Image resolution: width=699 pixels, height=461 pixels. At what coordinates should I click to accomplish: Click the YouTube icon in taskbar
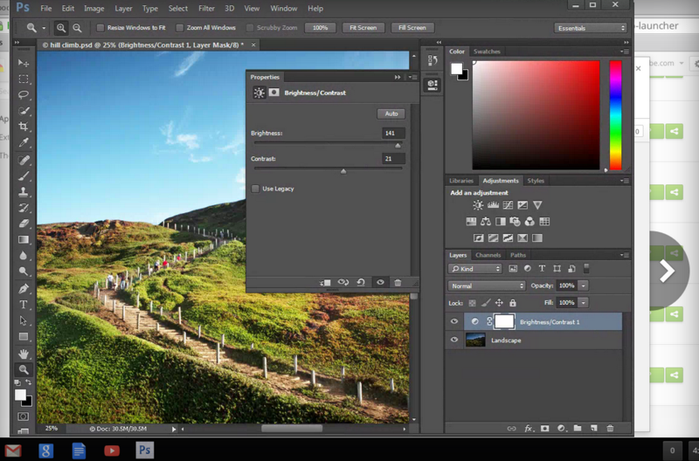[x=112, y=450]
